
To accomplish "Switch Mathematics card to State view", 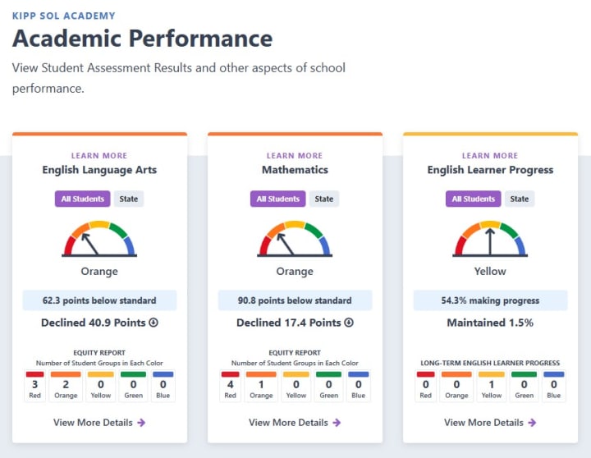I will [x=324, y=199].
